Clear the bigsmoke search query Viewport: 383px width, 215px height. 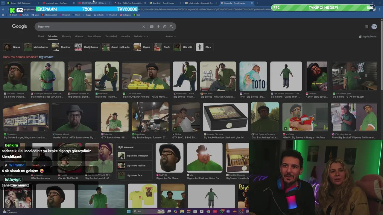pos(144,27)
